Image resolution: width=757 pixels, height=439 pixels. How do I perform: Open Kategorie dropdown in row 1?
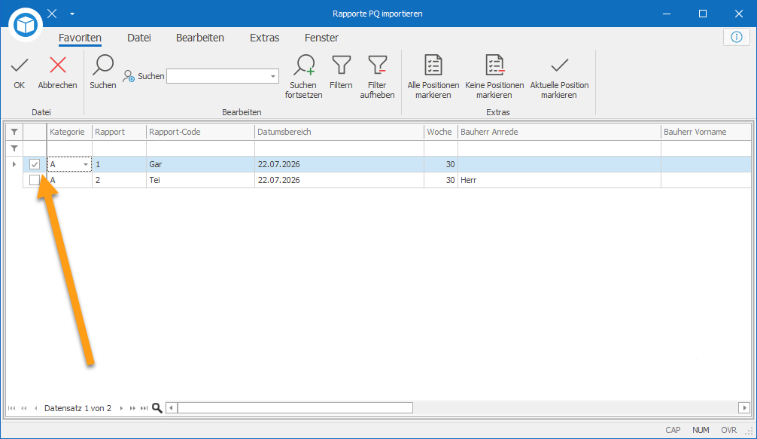pos(86,165)
